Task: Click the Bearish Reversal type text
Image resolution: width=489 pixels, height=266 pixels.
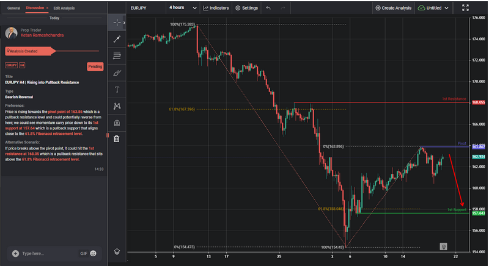Action: tap(19, 97)
